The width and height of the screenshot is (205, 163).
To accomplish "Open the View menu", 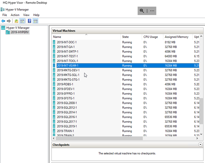I will [26, 15].
